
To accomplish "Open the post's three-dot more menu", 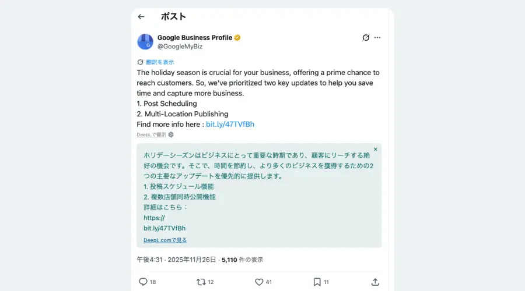I will tap(377, 38).
